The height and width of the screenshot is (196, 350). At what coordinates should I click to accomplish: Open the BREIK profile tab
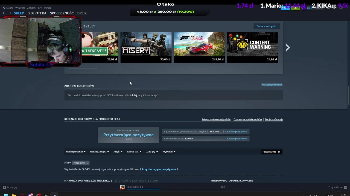tap(82, 13)
